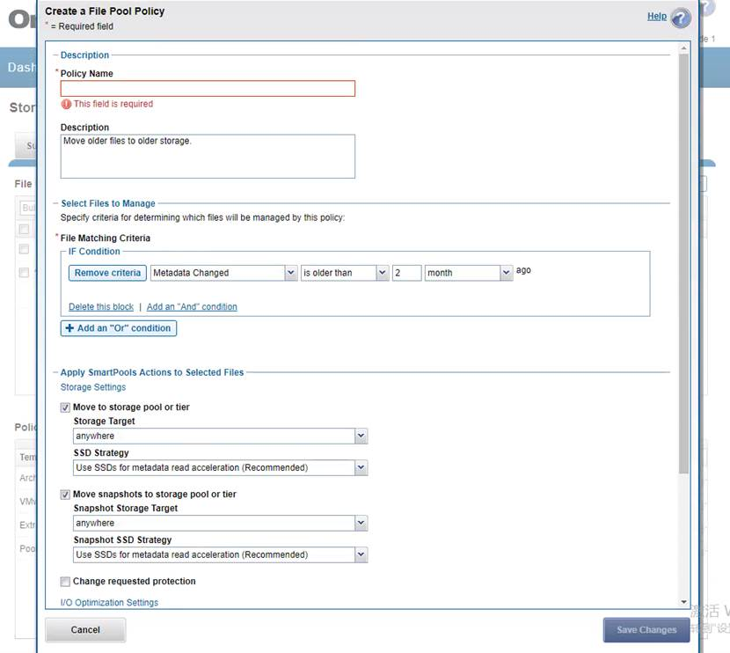
Task: Click Delete this block link
Action: (x=101, y=307)
